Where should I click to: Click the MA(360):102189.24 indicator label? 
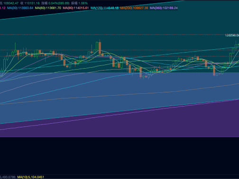pyautogui.click(x=164, y=8)
